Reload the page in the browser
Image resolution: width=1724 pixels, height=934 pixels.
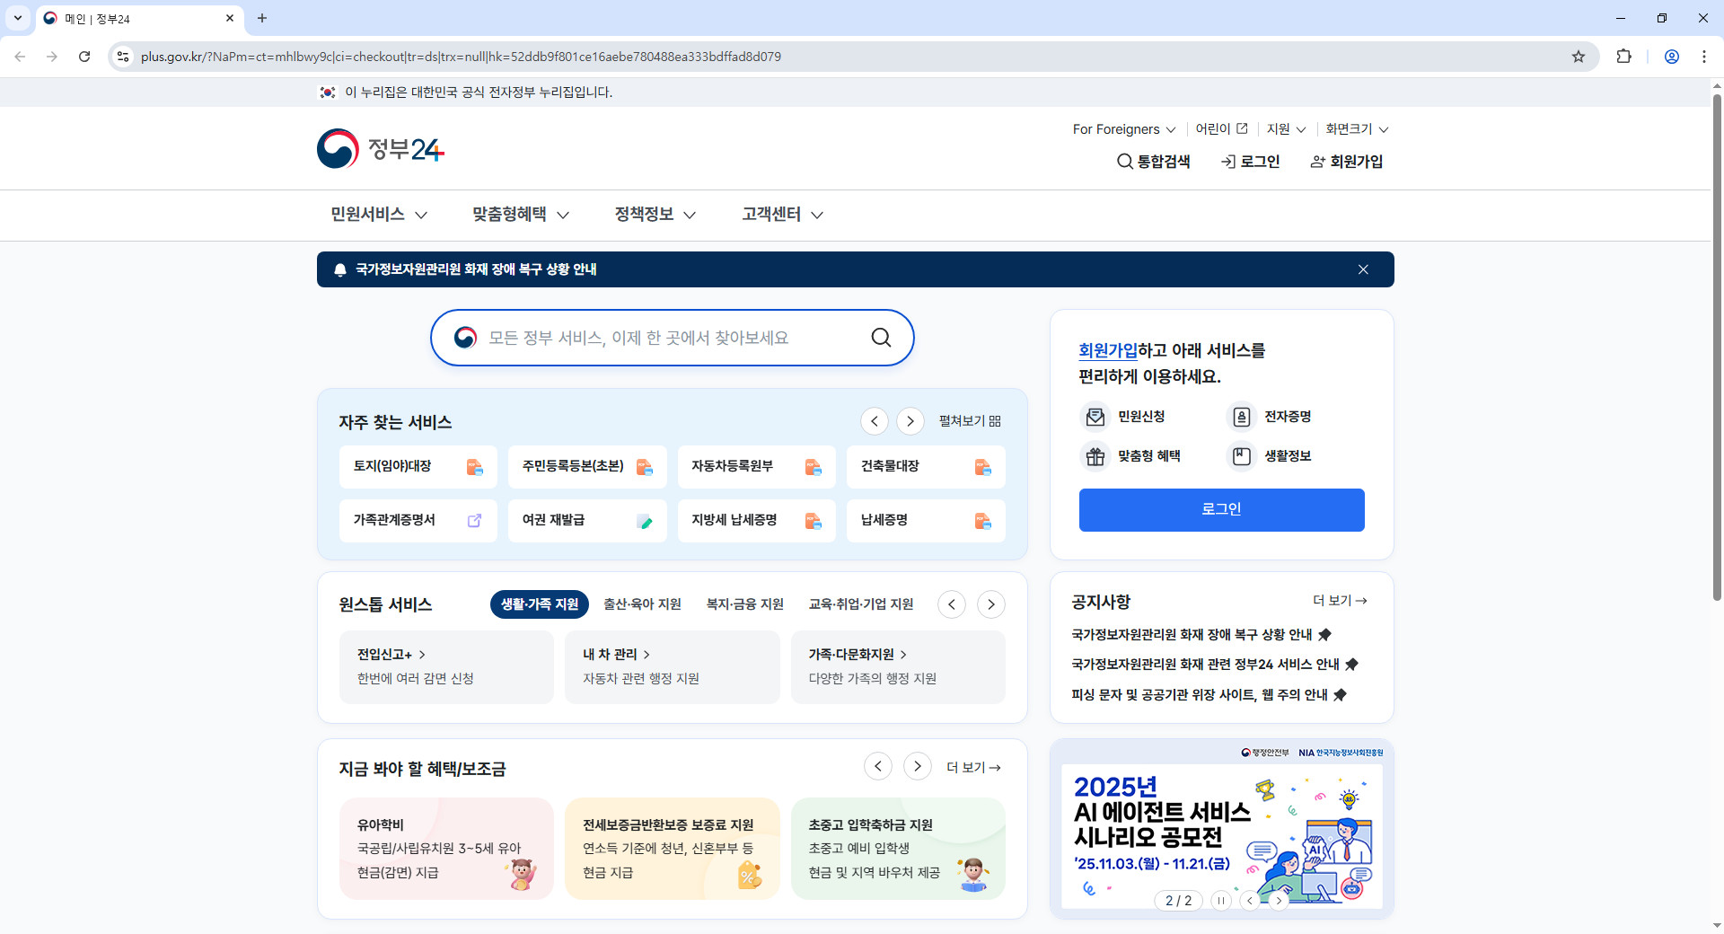pyautogui.click(x=84, y=57)
